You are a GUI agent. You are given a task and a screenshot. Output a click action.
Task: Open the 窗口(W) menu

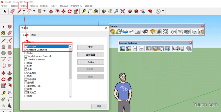click(64, 6)
